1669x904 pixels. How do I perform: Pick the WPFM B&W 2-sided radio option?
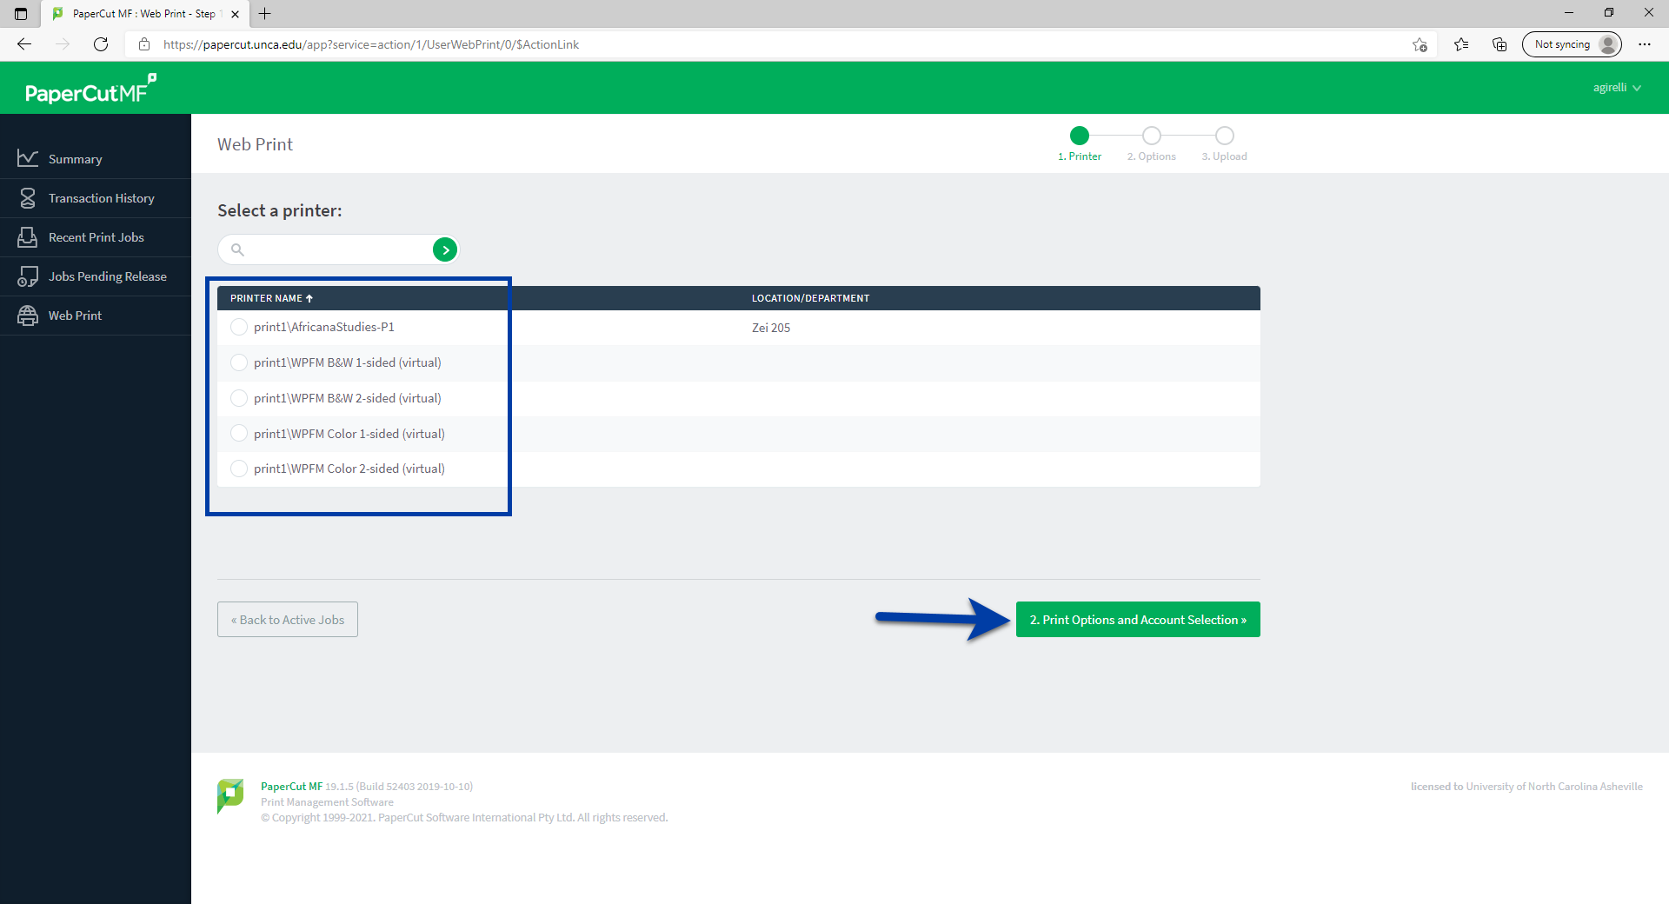(x=239, y=398)
